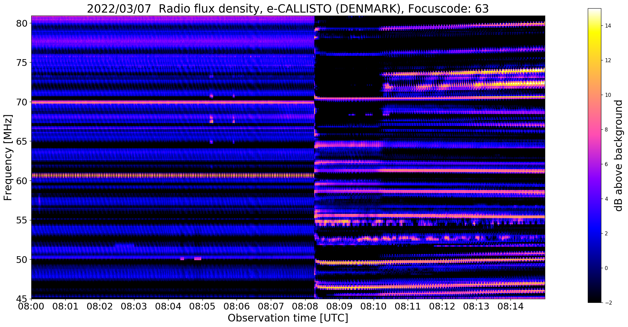Click the 08:13 time tick label
Screen dimensions: 628x327
click(476, 306)
